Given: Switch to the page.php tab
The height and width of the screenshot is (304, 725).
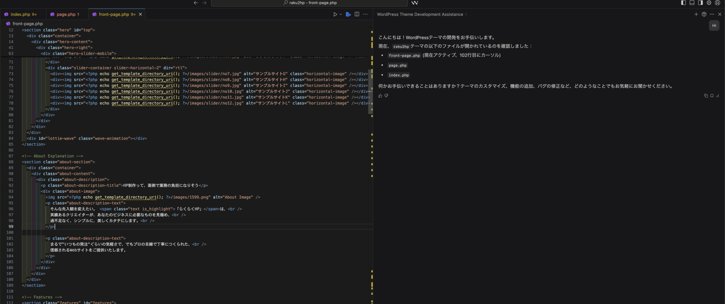Looking at the screenshot, I should (x=66, y=14).
